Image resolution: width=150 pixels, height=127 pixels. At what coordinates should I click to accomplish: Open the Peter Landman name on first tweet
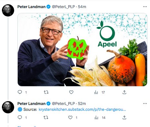click(32, 7)
